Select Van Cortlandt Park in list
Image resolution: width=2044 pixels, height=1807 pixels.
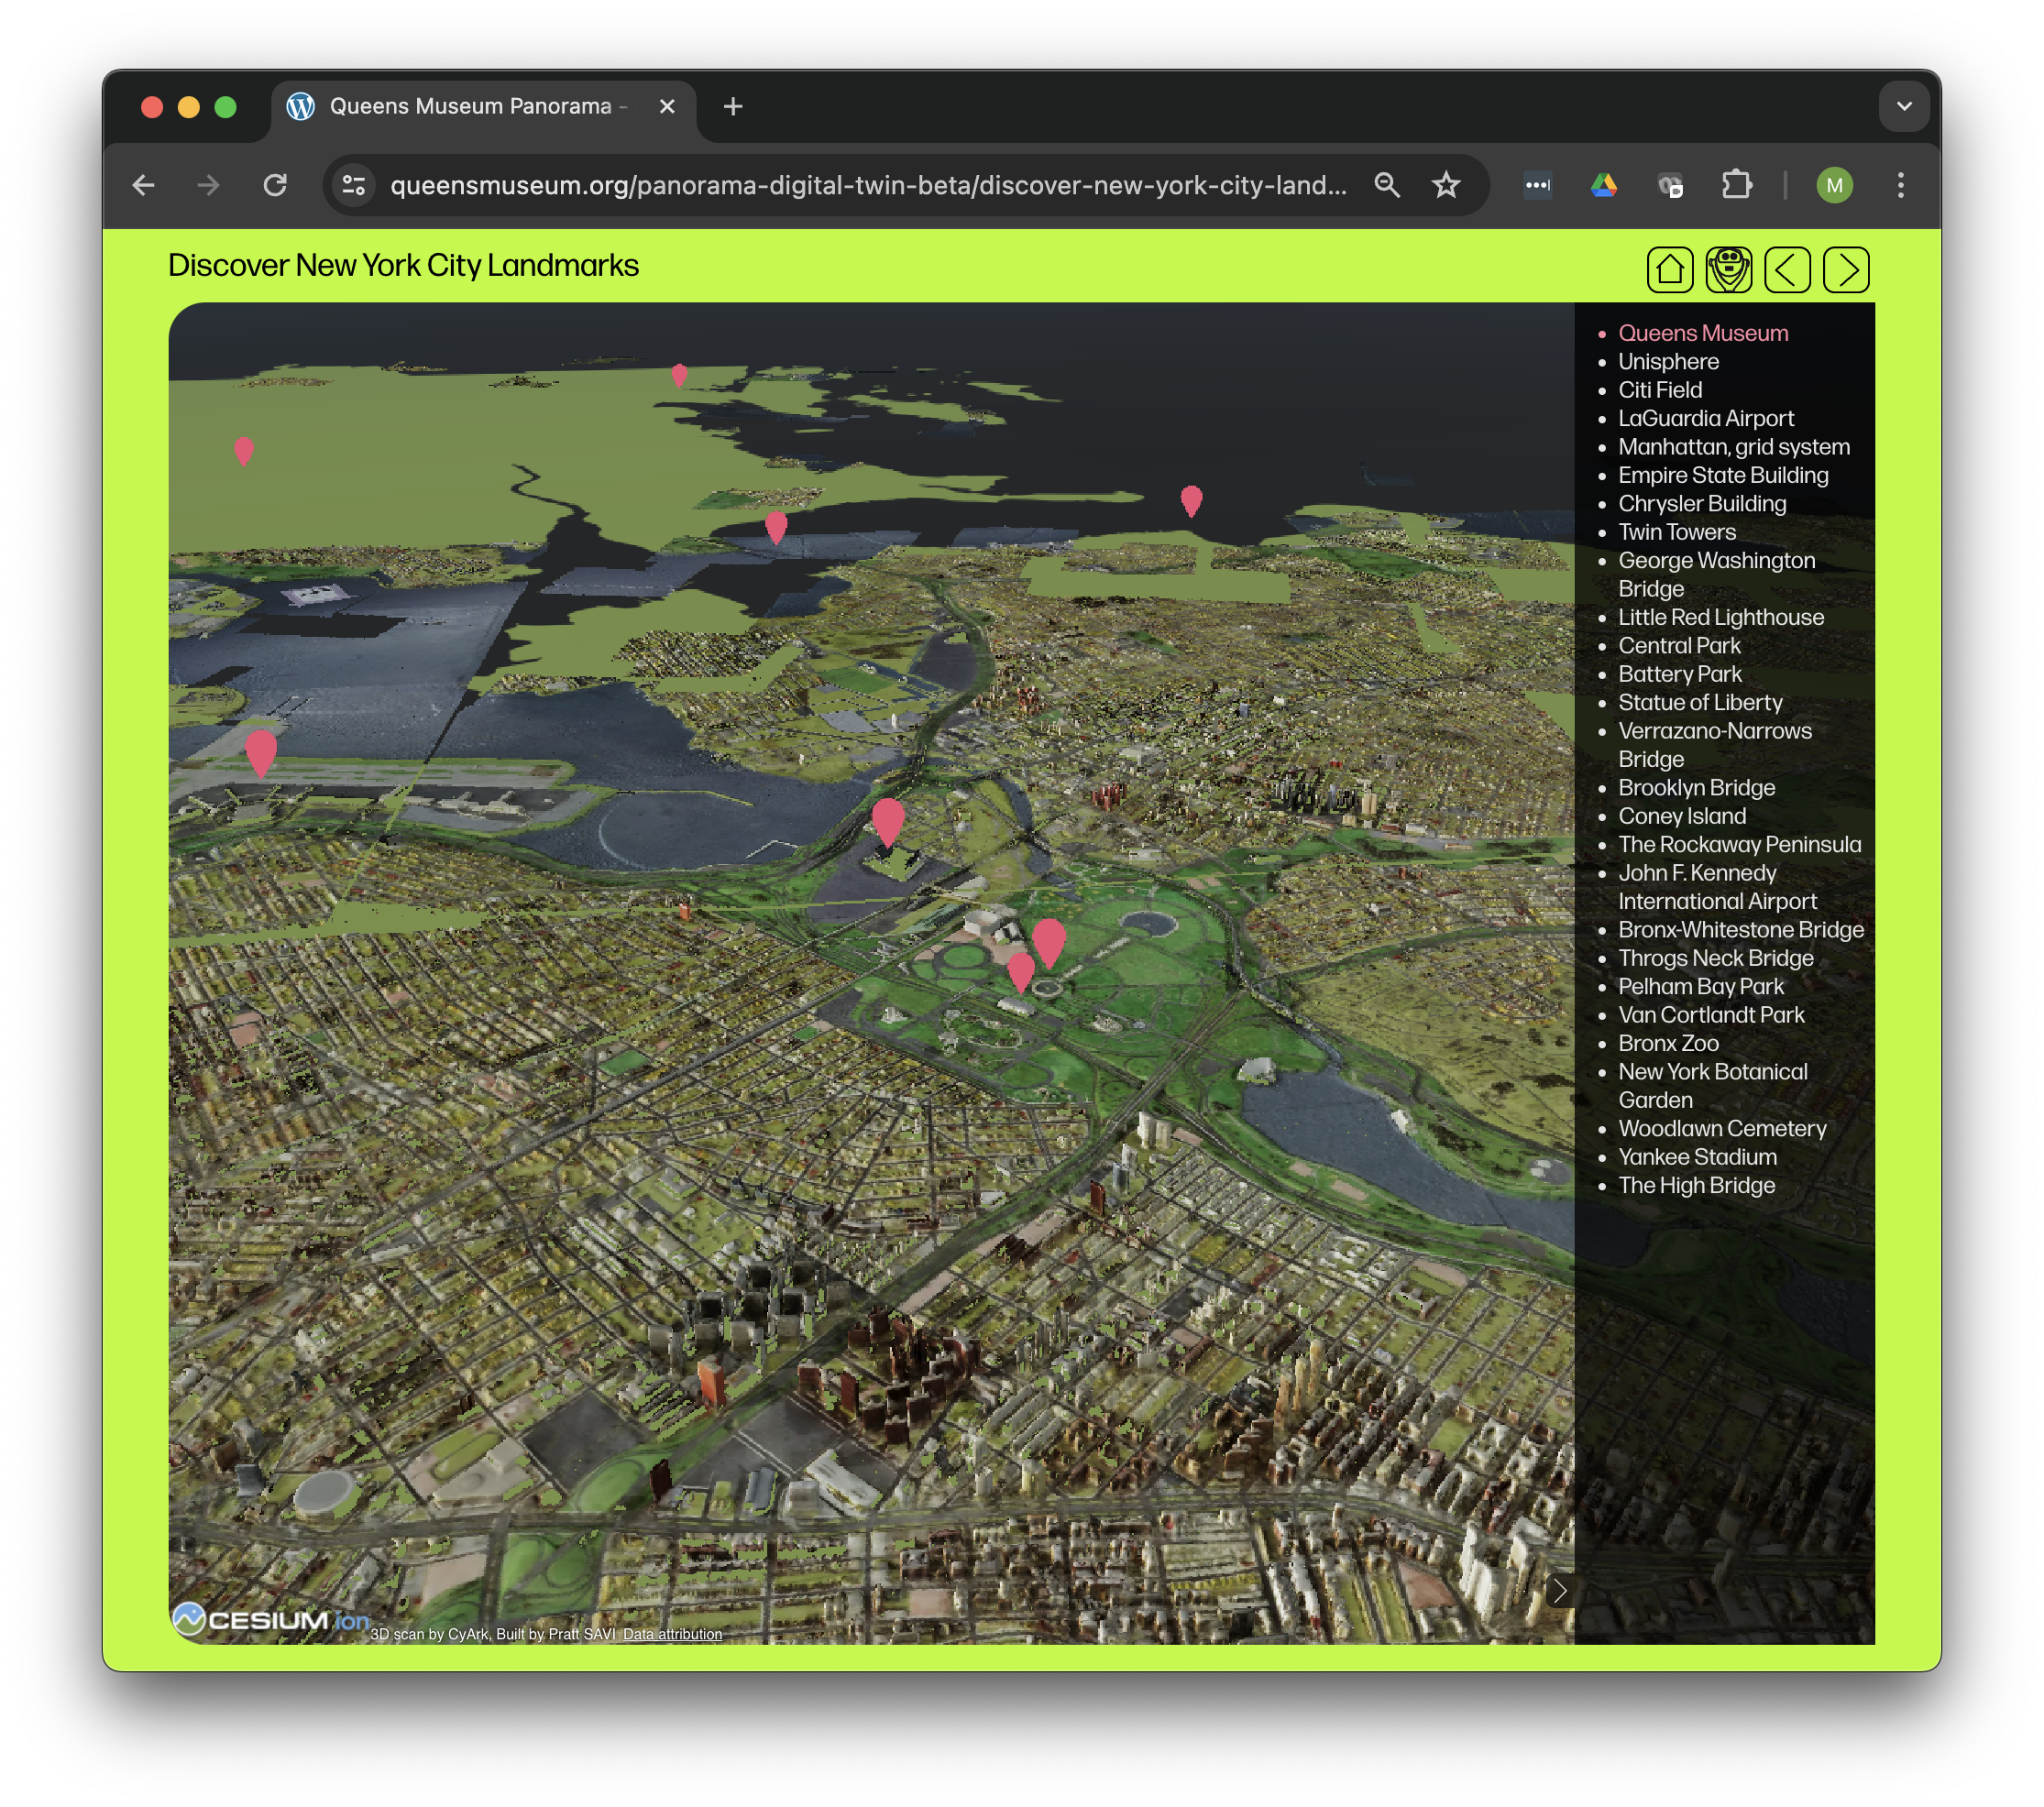pyautogui.click(x=1711, y=1014)
